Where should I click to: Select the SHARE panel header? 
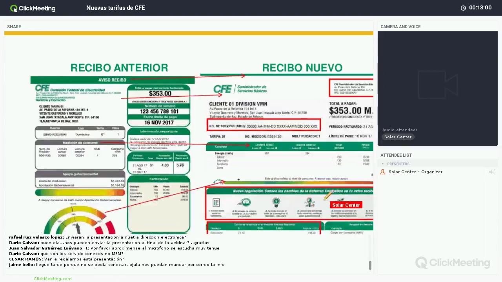(14, 27)
